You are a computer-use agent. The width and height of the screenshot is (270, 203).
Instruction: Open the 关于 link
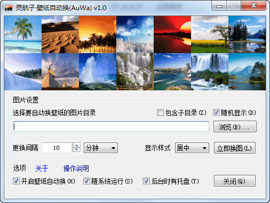[x=42, y=168]
